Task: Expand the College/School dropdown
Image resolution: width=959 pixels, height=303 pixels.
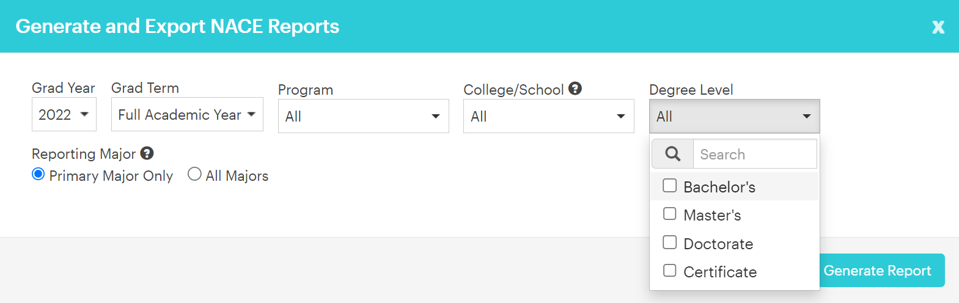Action: 548,116
